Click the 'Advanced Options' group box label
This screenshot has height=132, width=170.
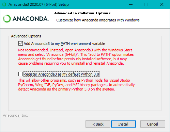pyautogui.click(x=26, y=36)
